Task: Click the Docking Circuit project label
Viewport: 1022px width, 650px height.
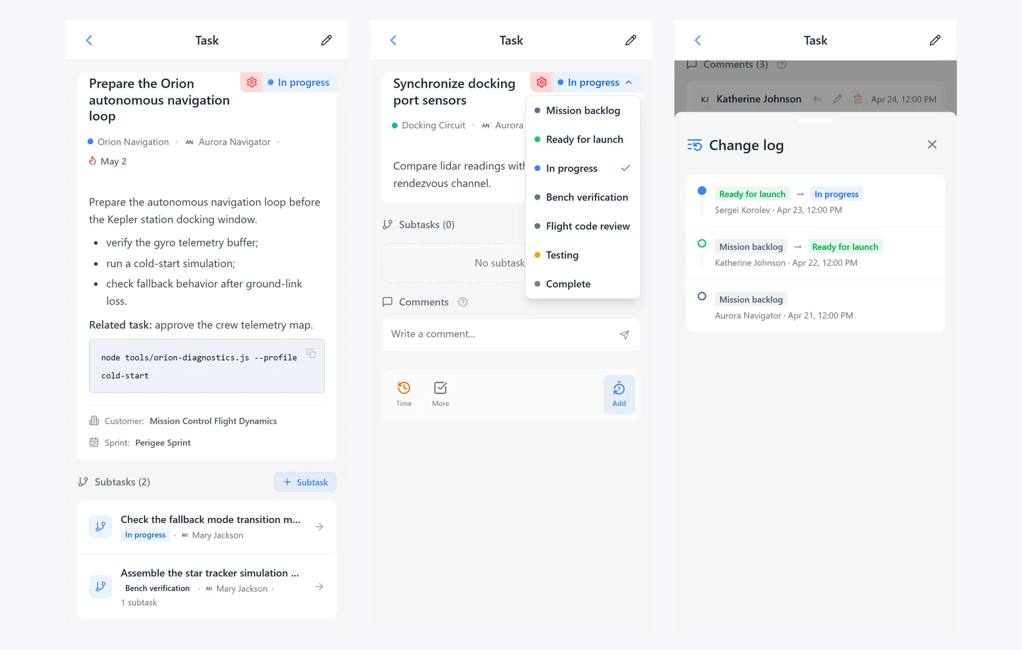Action: pyautogui.click(x=429, y=126)
